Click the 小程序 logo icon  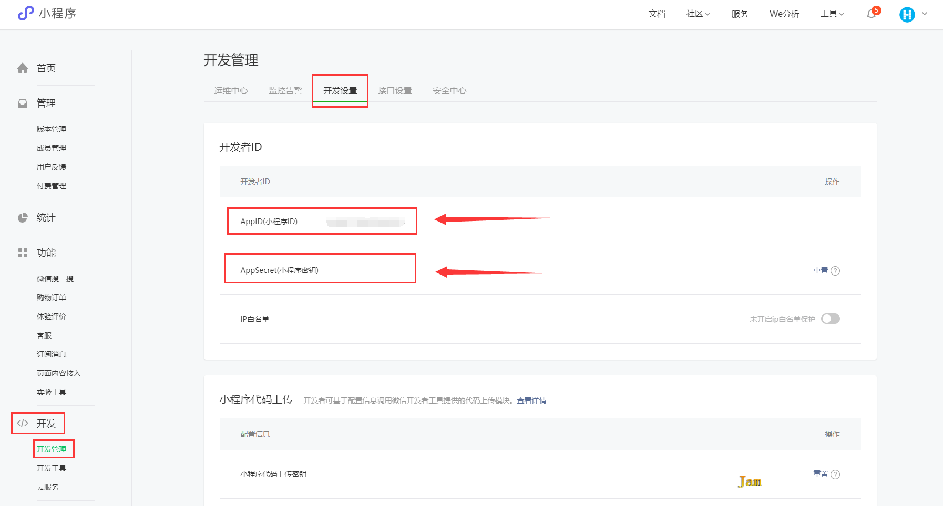pyautogui.click(x=26, y=13)
